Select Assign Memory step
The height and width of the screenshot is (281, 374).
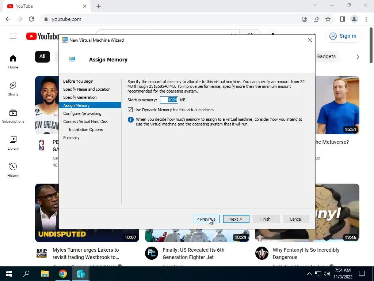(x=90, y=105)
